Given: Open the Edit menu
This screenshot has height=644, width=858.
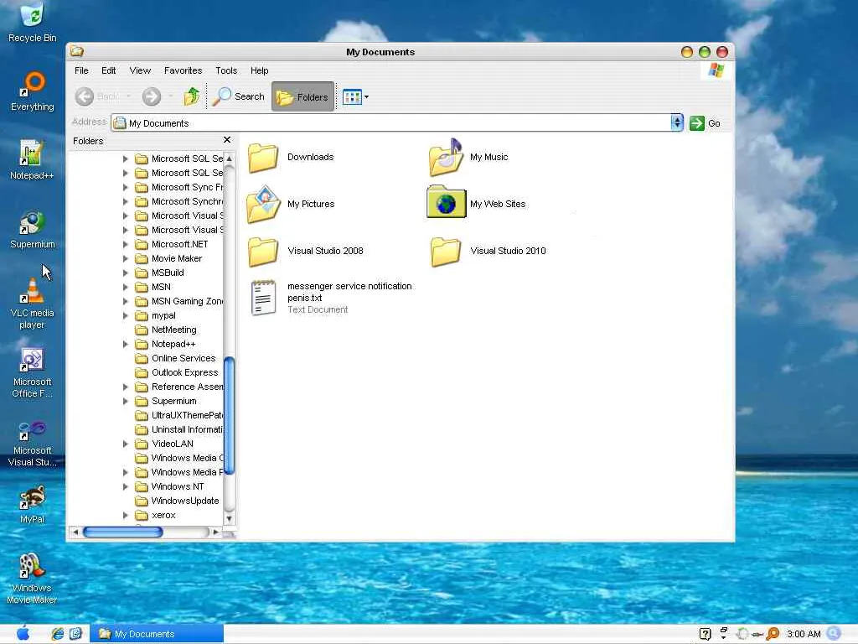Looking at the screenshot, I should pyautogui.click(x=108, y=70).
